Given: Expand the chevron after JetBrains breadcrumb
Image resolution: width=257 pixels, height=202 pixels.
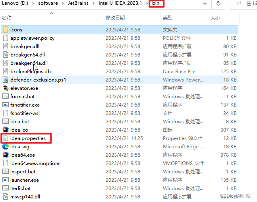Looking at the screenshot, I should pyautogui.click(x=93, y=3).
